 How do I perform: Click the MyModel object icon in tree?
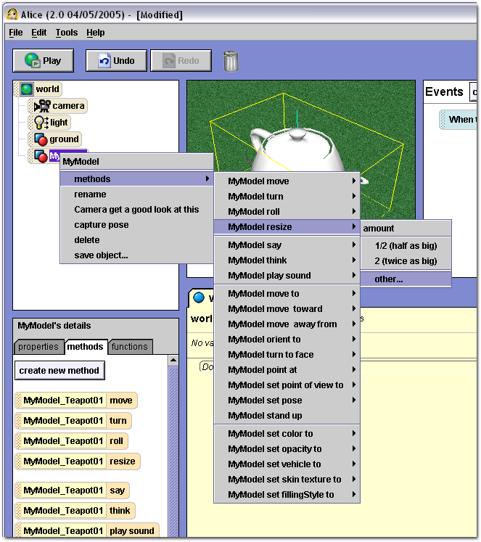41,156
